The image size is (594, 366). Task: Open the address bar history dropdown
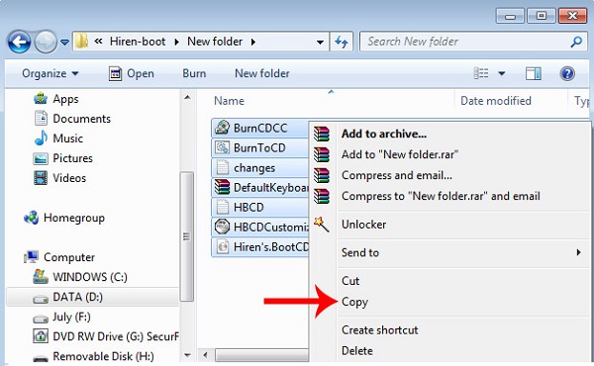point(320,42)
